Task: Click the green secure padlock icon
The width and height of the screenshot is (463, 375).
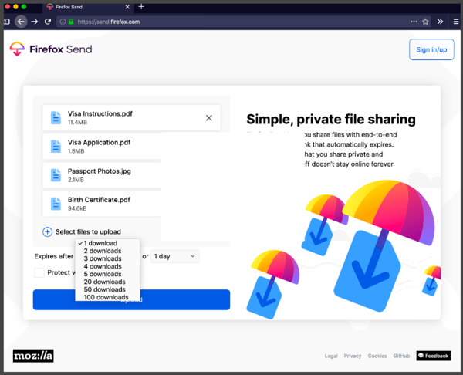Action: click(x=71, y=22)
